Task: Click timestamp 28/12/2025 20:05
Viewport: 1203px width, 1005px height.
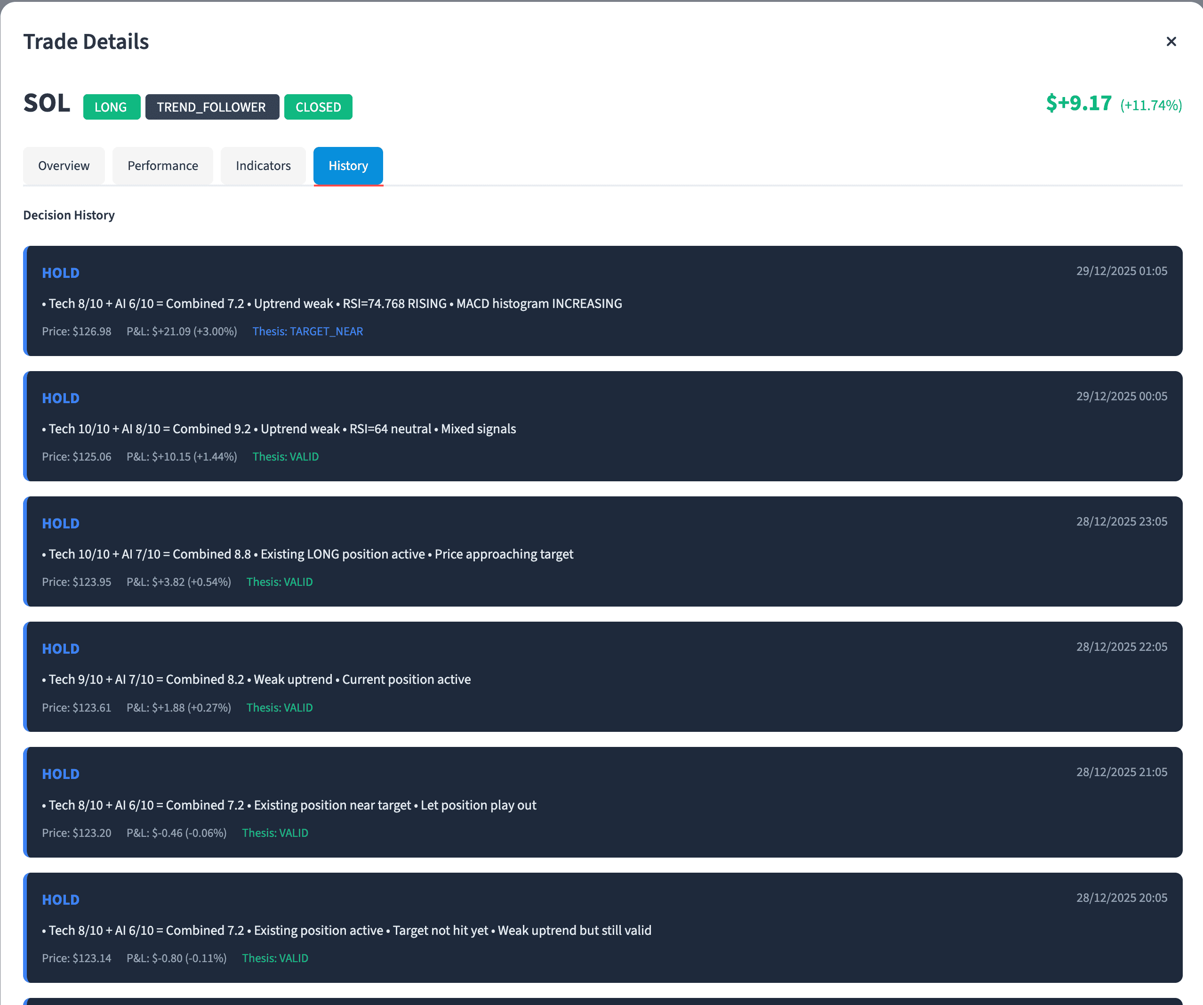Action: pos(1121,899)
